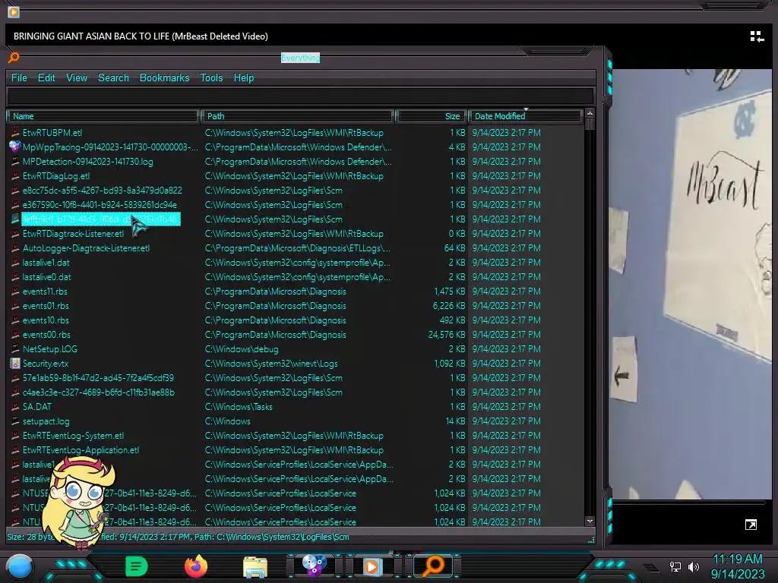
Task: Select the events11.rbs file icon
Action: pyautogui.click(x=15, y=291)
